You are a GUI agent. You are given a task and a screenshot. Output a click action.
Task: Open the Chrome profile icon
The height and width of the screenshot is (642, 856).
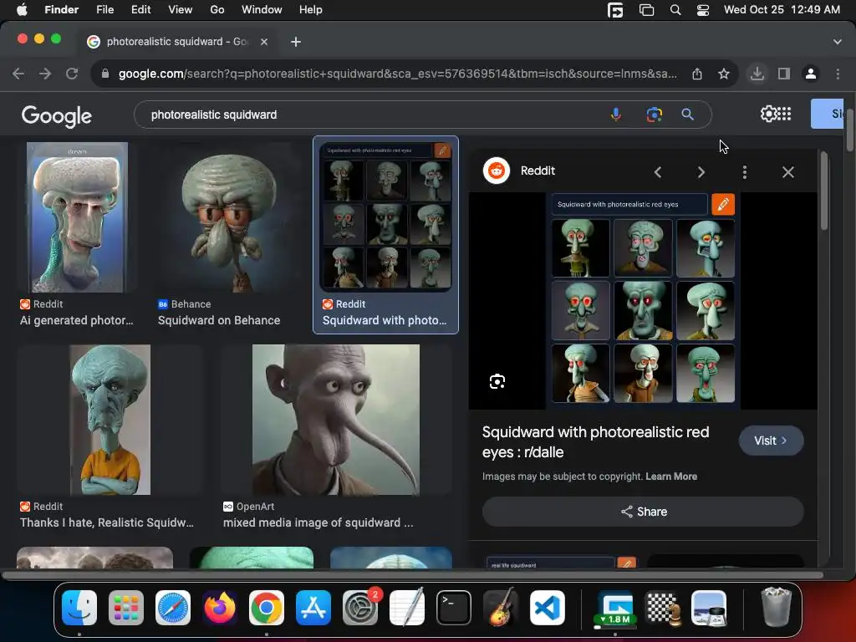[x=811, y=74]
